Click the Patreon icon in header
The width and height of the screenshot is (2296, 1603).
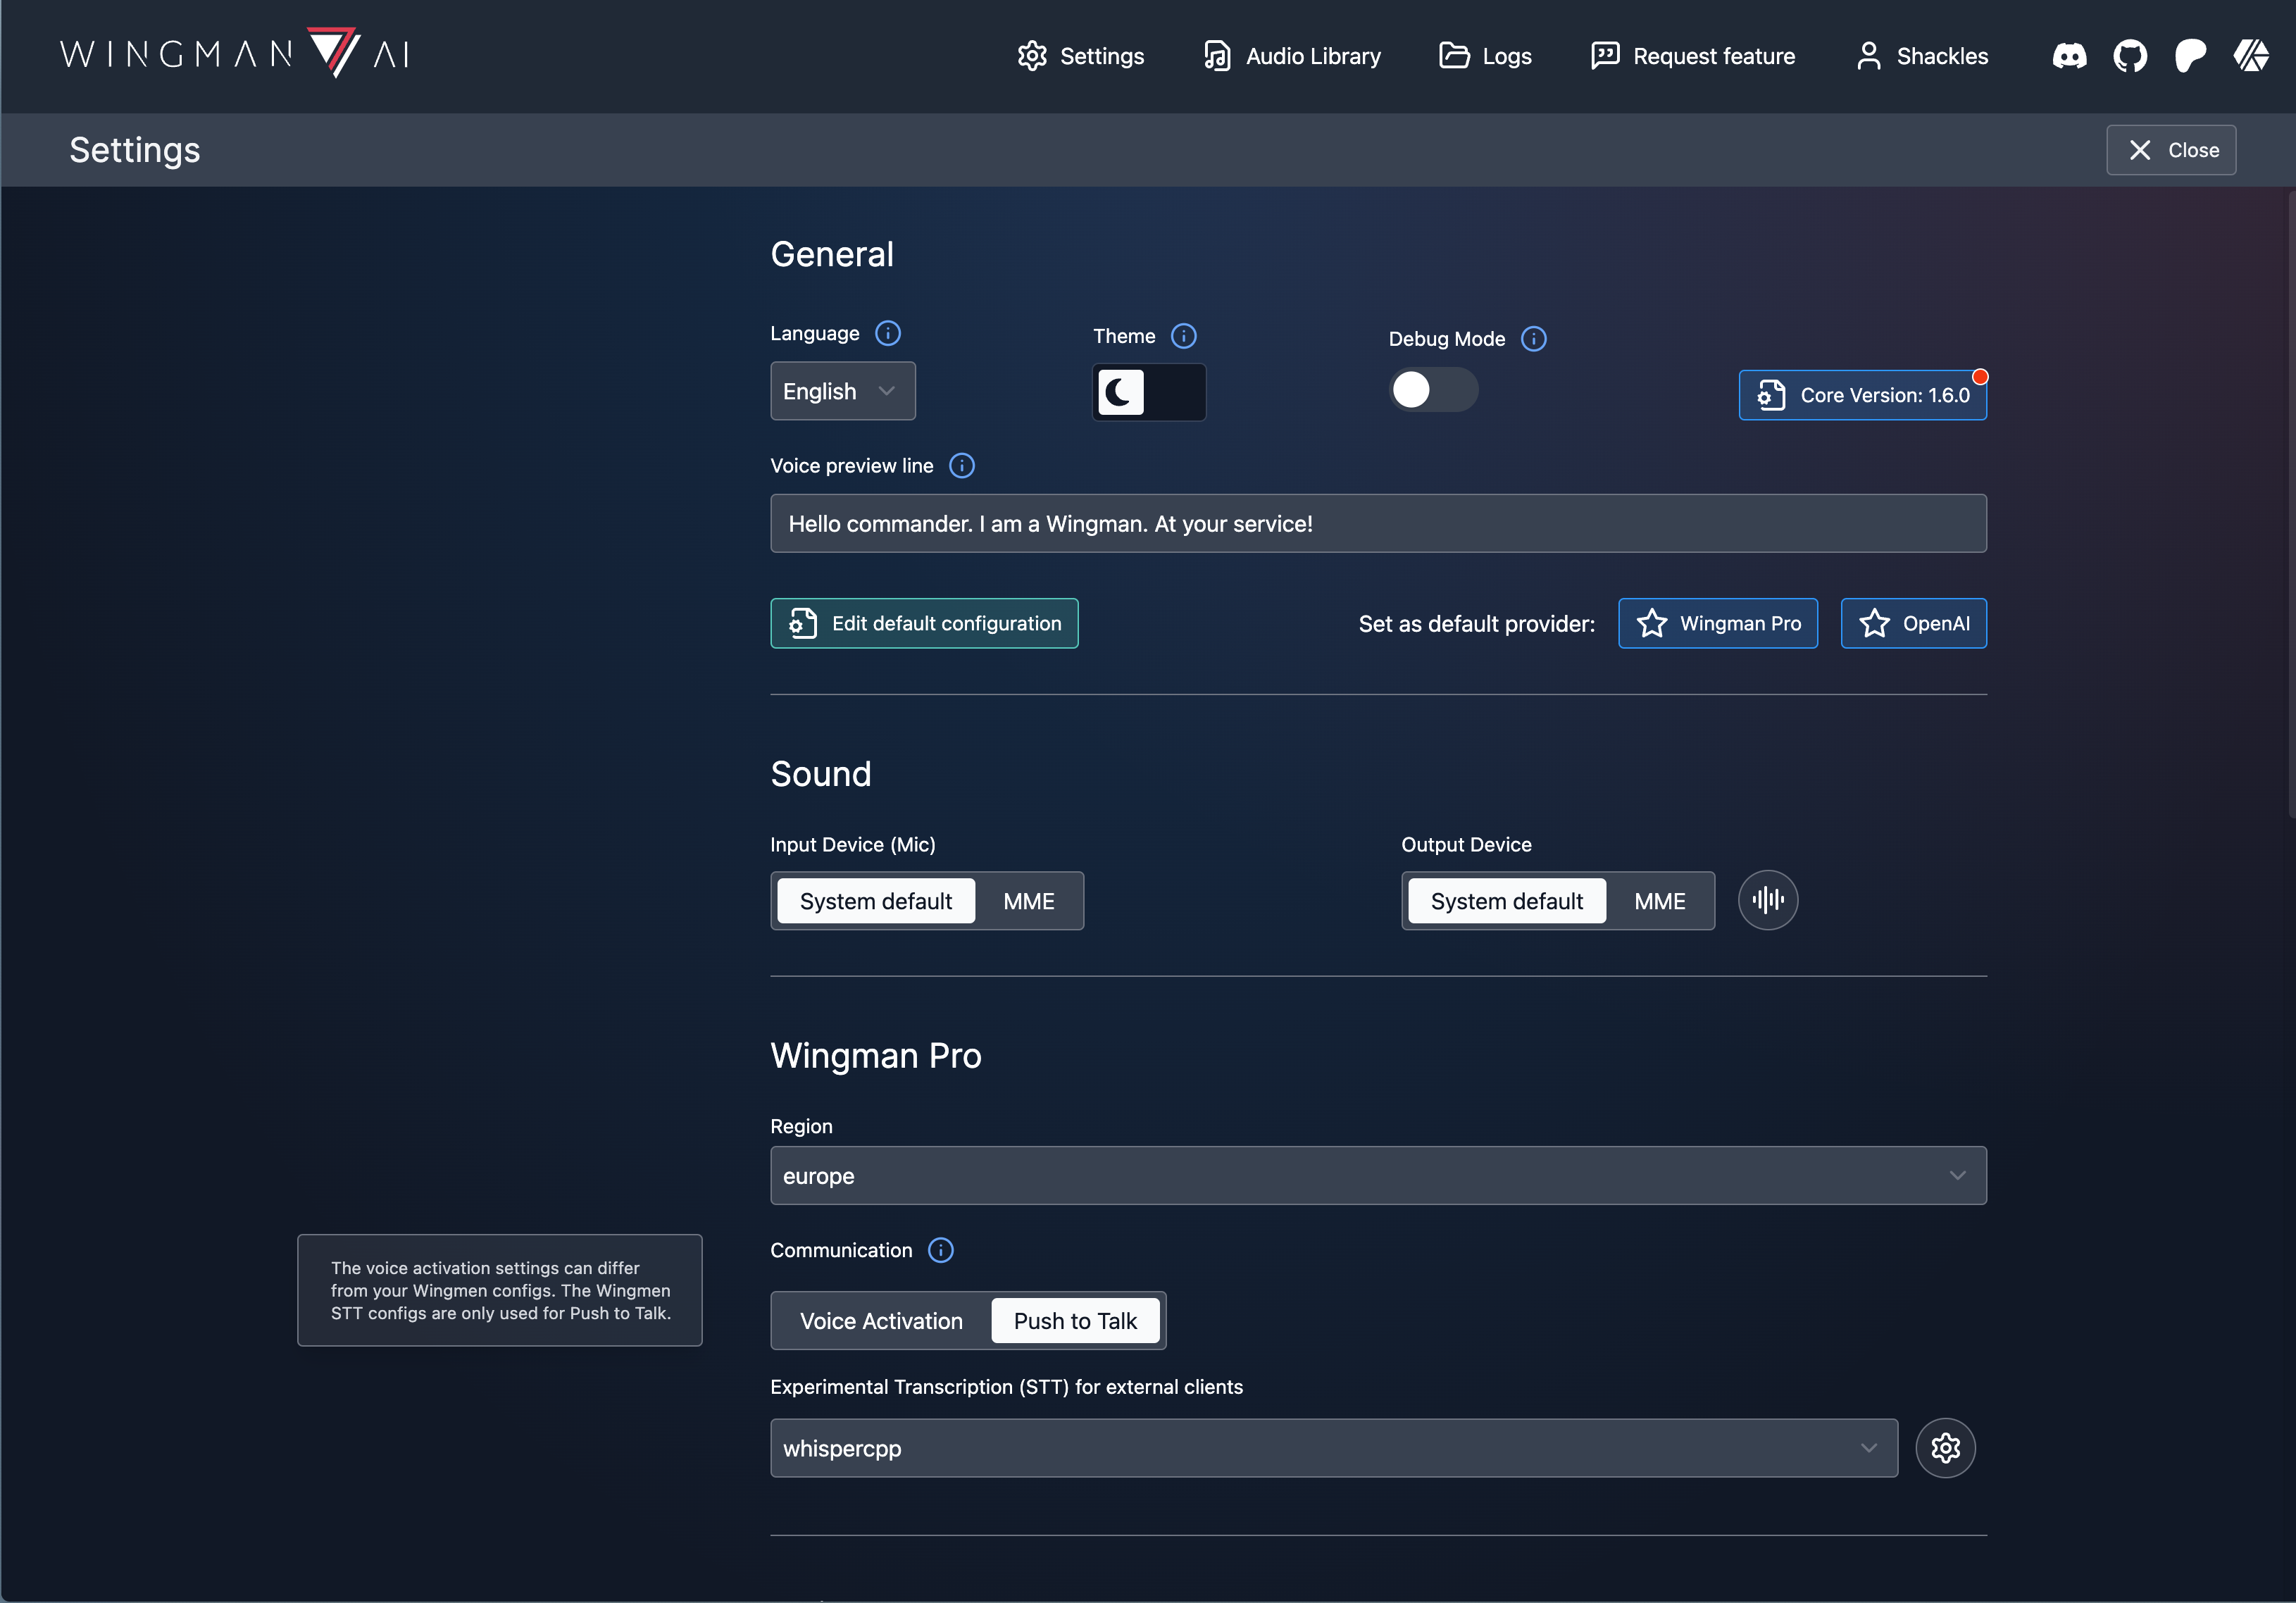click(2190, 56)
